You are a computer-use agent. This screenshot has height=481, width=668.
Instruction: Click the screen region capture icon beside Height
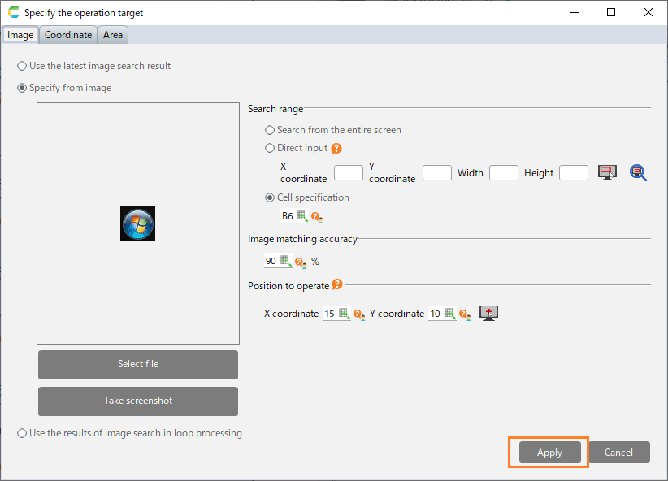(607, 172)
